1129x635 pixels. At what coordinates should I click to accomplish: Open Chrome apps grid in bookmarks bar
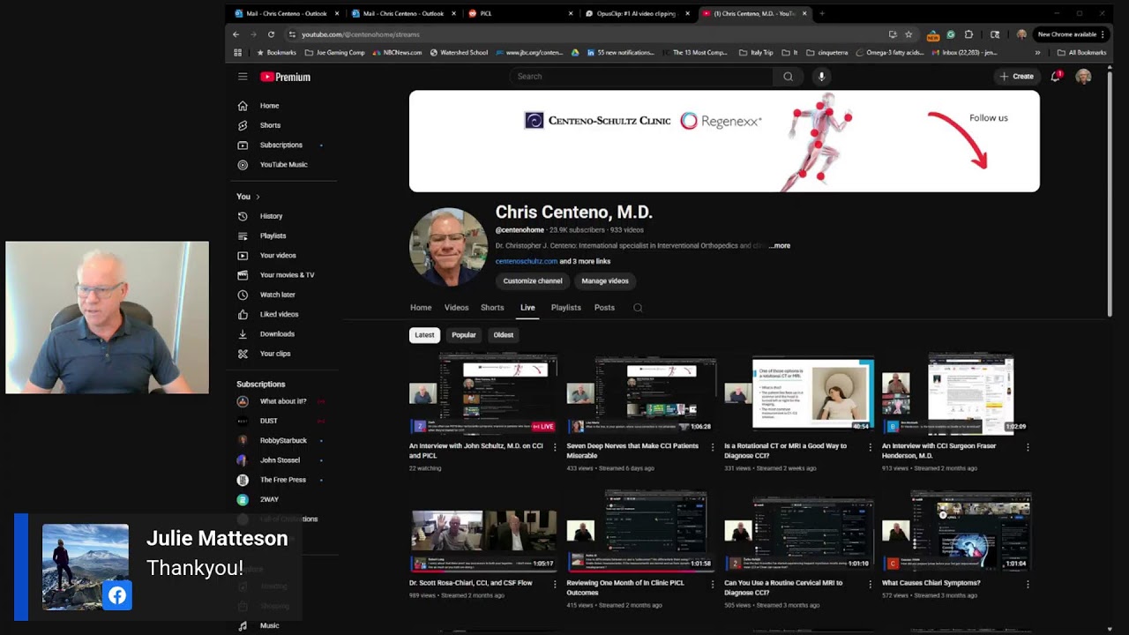pos(237,53)
